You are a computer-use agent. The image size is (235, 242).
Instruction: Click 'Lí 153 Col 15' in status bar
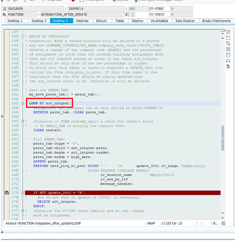tap(172, 223)
